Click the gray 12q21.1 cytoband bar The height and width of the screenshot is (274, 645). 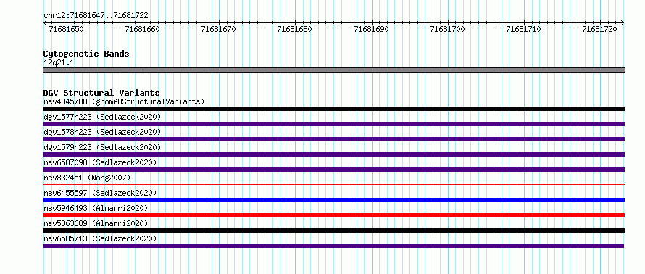coord(333,70)
